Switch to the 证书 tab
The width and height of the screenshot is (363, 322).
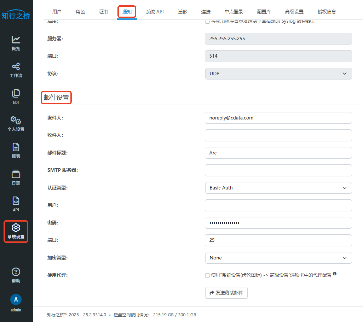[104, 12]
